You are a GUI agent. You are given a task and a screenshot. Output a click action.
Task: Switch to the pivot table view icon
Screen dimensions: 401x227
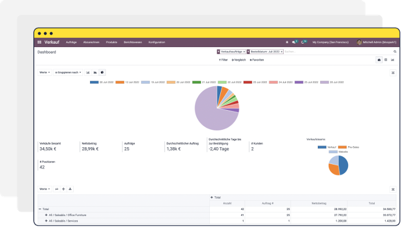pos(386,60)
